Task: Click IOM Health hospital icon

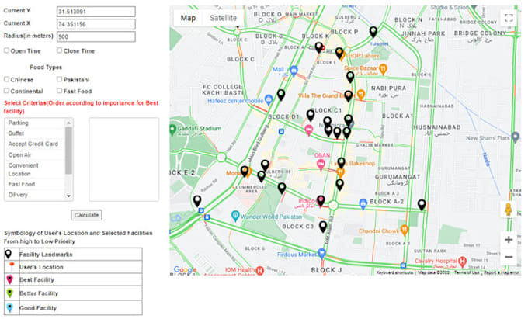Action: [259, 270]
